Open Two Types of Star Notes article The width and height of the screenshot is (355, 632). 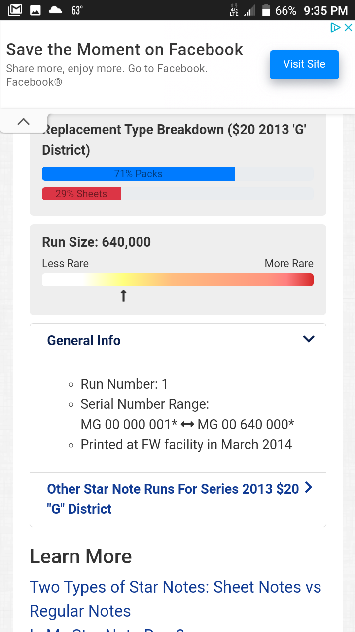[175, 598]
